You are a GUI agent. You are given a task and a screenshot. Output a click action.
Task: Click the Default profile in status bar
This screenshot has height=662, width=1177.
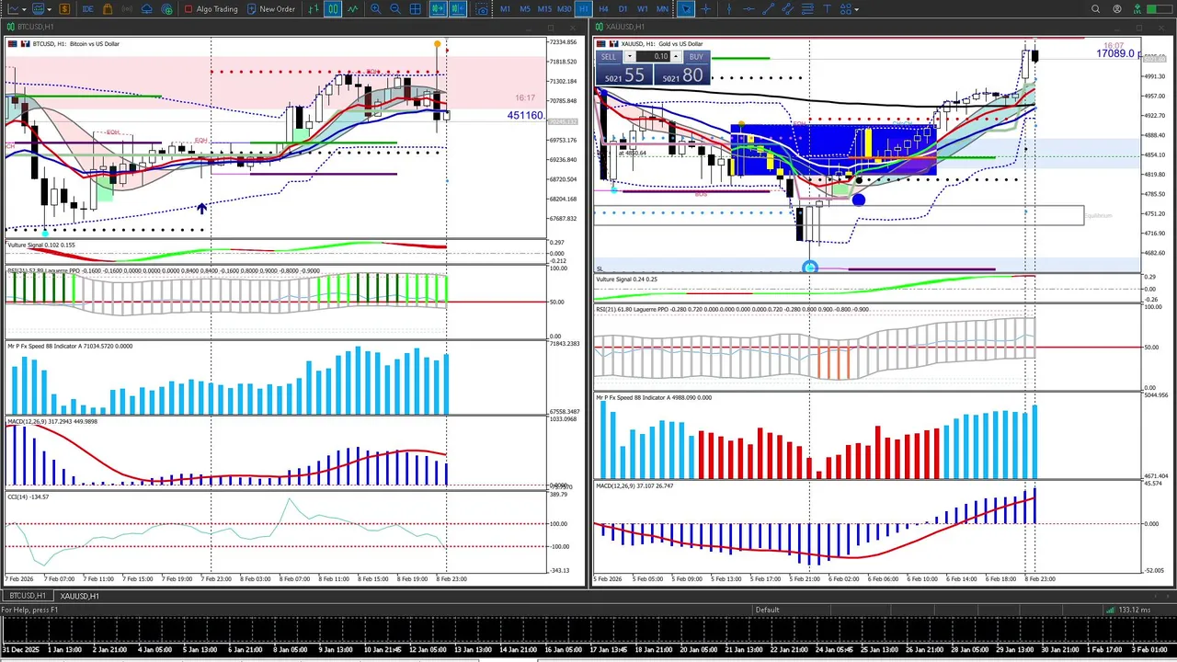768,610
